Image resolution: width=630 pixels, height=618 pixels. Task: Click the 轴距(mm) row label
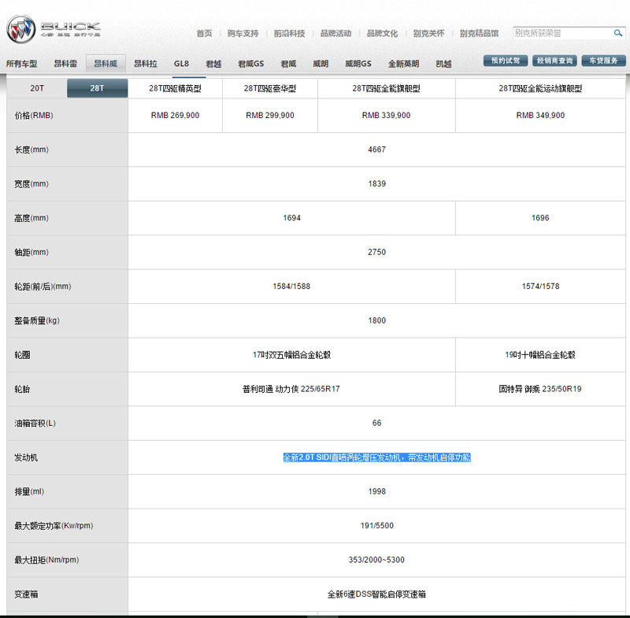point(31,252)
